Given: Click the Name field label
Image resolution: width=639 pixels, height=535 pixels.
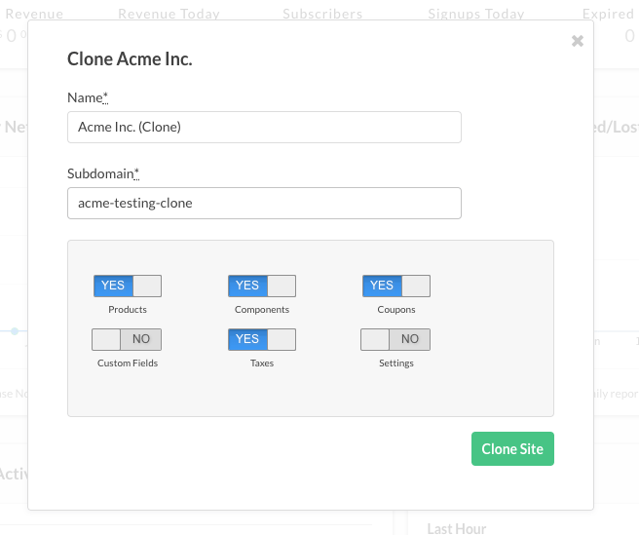Looking at the screenshot, I should click(87, 97).
